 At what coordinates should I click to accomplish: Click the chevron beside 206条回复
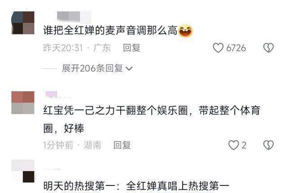point(129,69)
